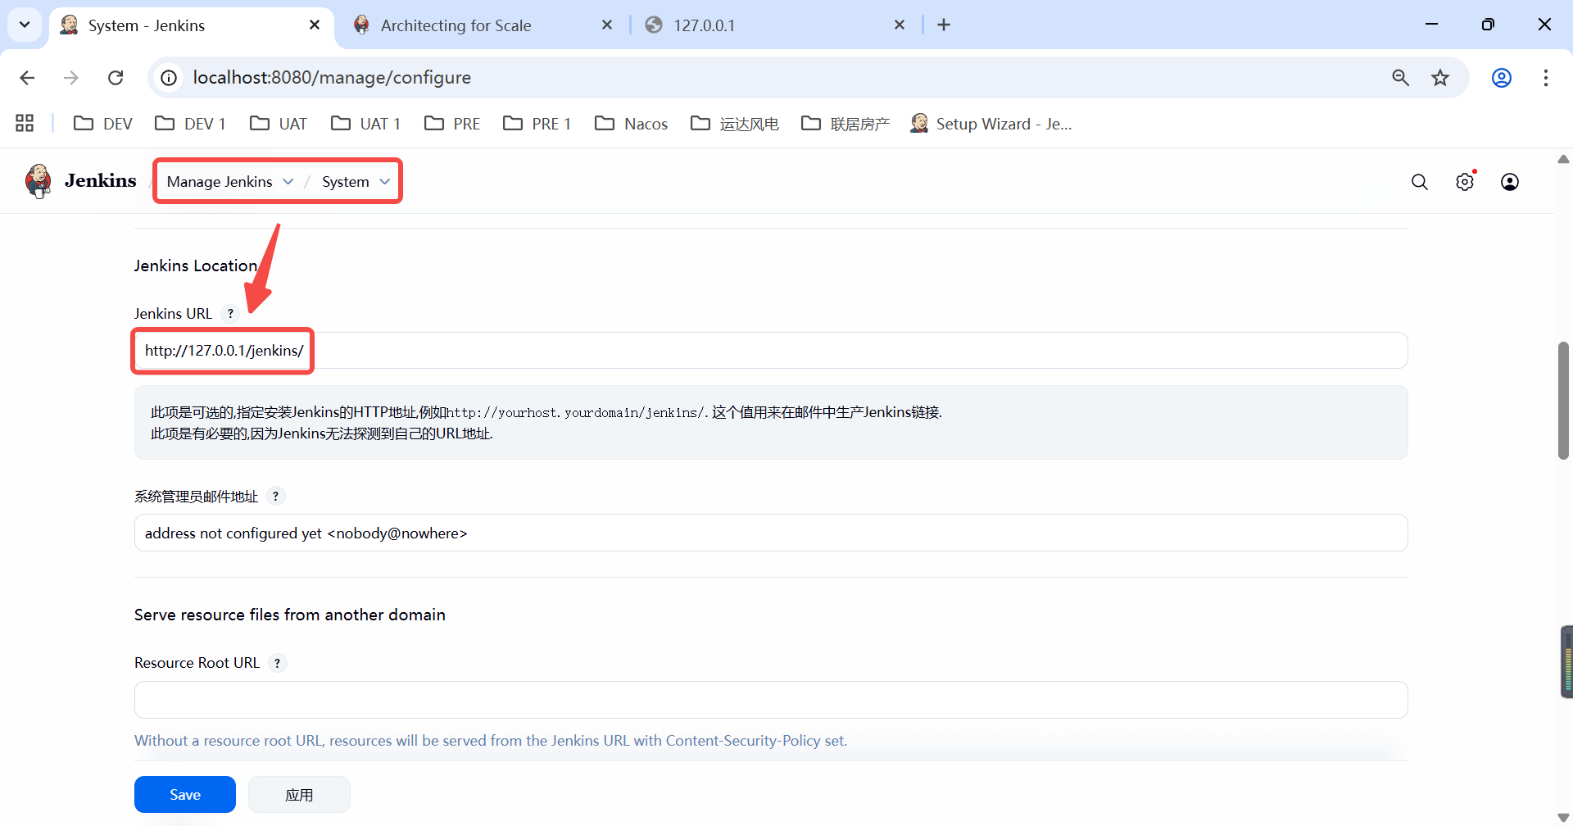Open Manage Jenkins gear icon

coord(1465,182)
